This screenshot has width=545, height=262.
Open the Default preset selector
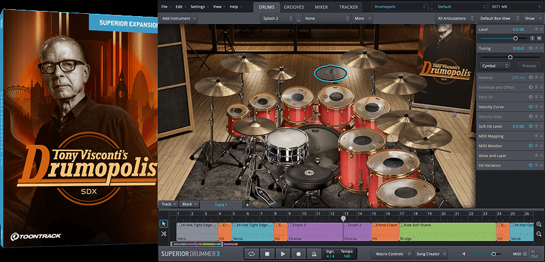click(461, 6)
